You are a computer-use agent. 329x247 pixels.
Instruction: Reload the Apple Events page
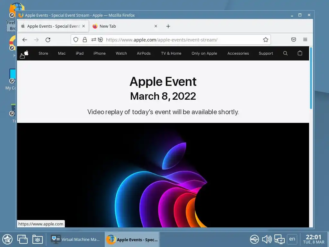48,40
